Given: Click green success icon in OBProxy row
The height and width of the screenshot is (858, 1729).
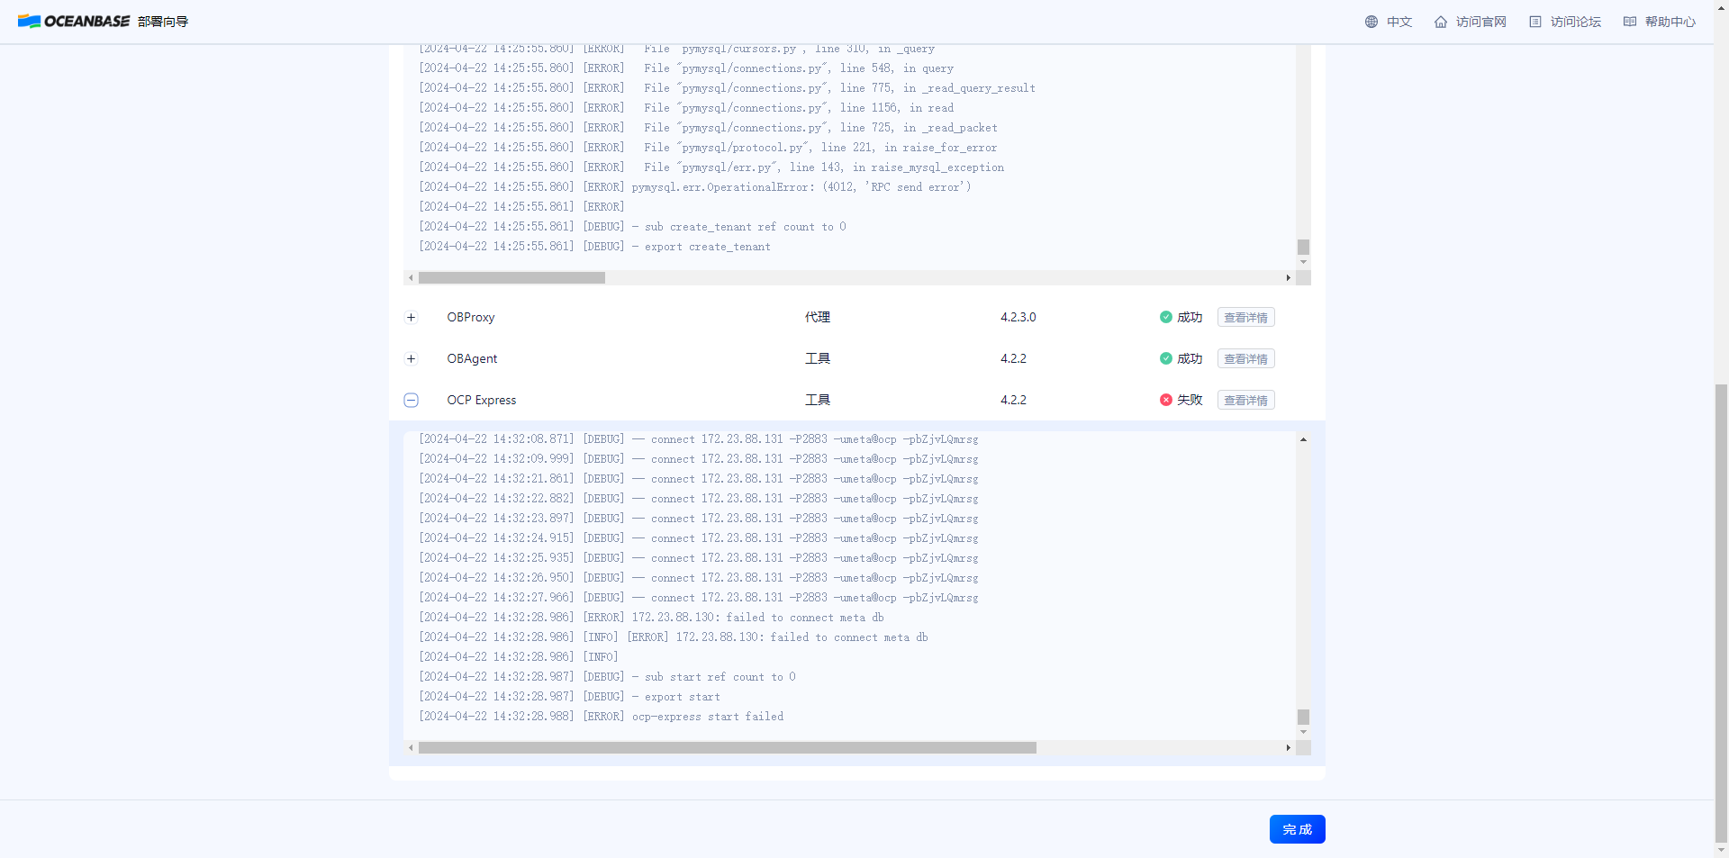Looking at the screenshot, I should click(x=1166, y=317).
